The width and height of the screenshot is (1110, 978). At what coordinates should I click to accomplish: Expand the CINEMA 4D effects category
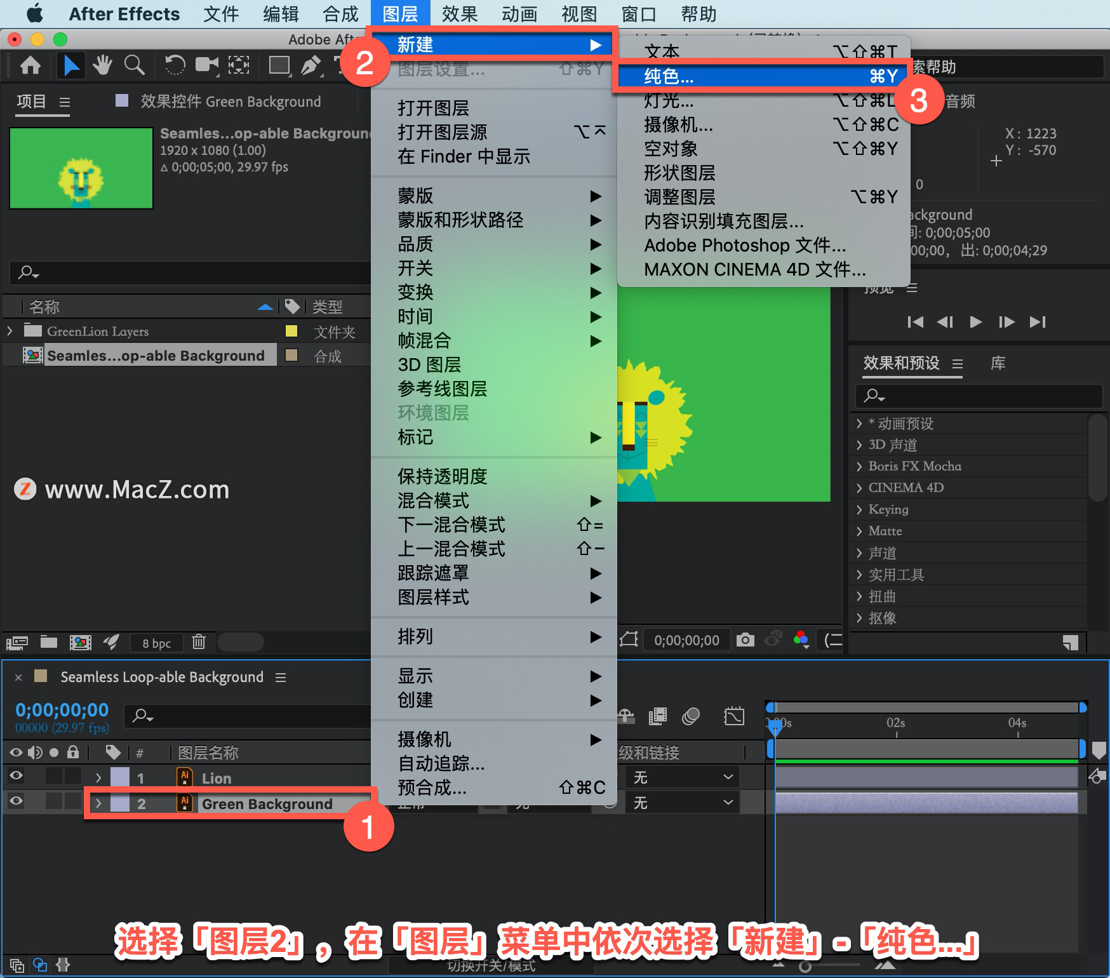click(x=859, y=488)
